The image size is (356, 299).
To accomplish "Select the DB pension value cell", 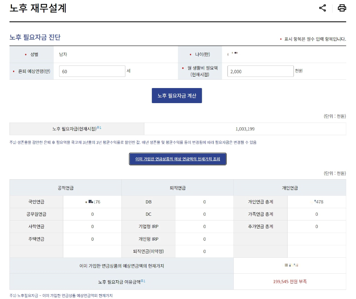I will [205, 201].
